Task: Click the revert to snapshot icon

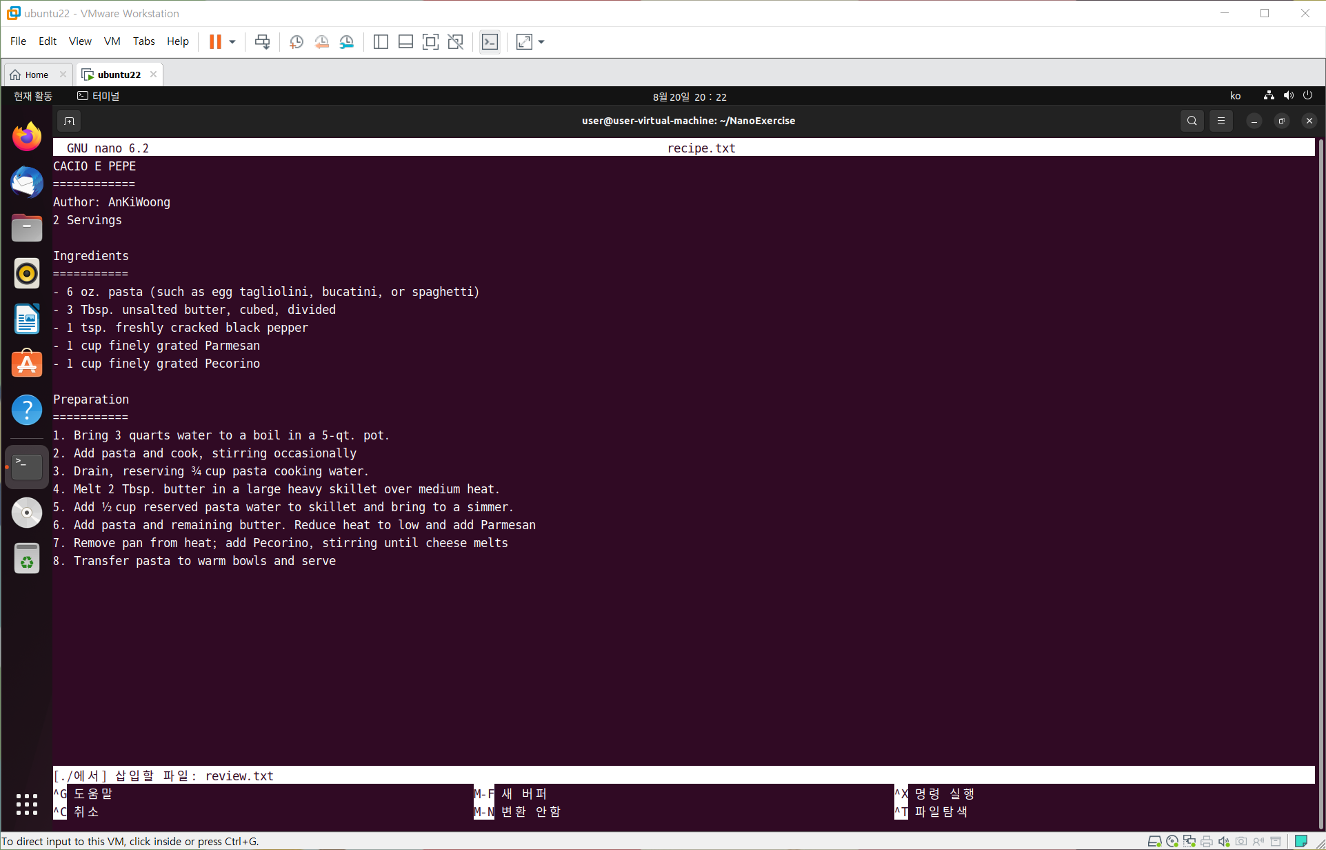Action: click(x=321, y=42)
